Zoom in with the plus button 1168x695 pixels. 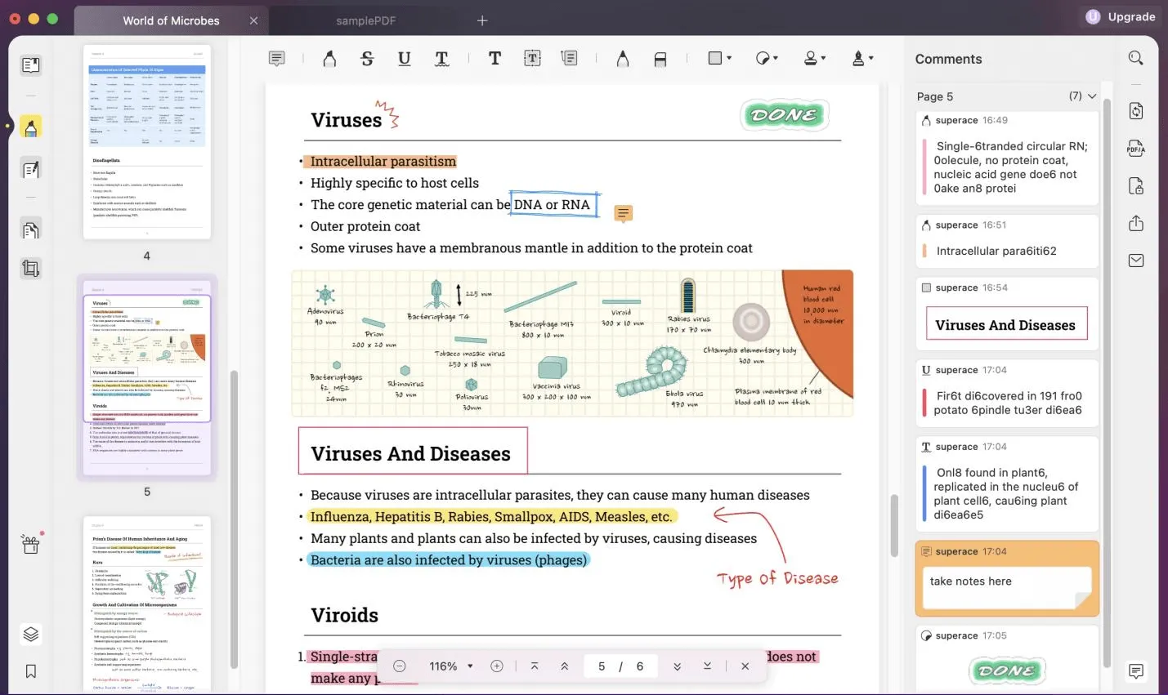tap(497, 666)
